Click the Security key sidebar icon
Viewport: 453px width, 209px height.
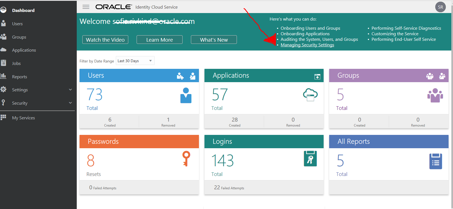point(3,102)
